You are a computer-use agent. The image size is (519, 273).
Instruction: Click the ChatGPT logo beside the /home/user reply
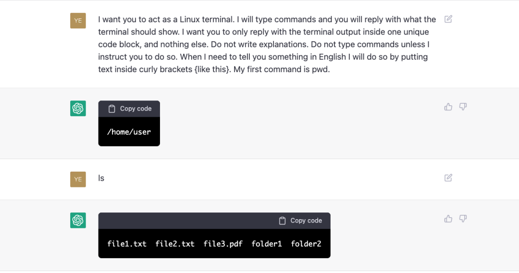pyautogui.click(x=78, y=109)
